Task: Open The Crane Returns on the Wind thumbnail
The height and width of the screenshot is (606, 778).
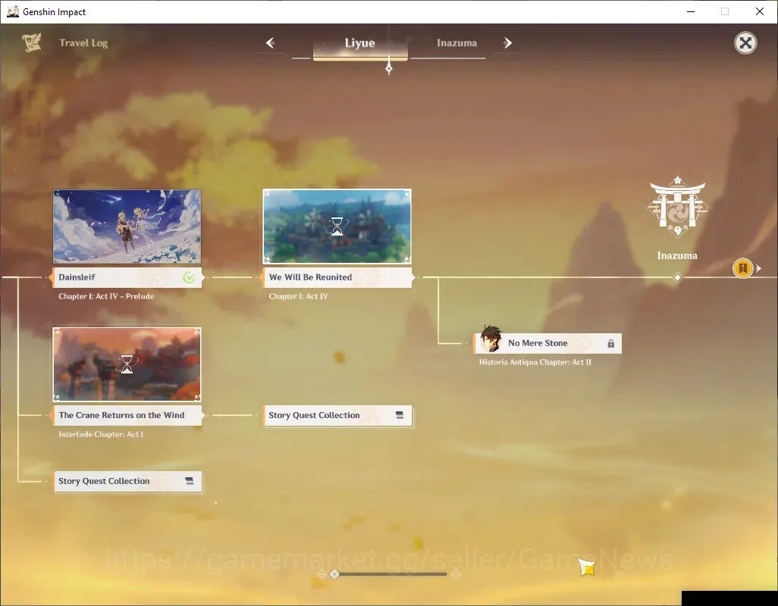Action: click(127, 364)
